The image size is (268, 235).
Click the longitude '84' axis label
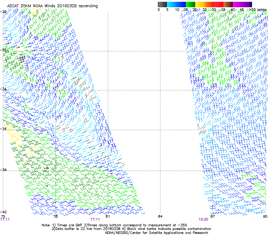click(160, 217)
